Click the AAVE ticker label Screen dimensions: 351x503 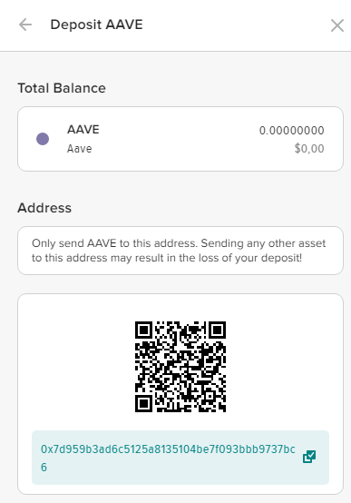(x=83, y=129)
